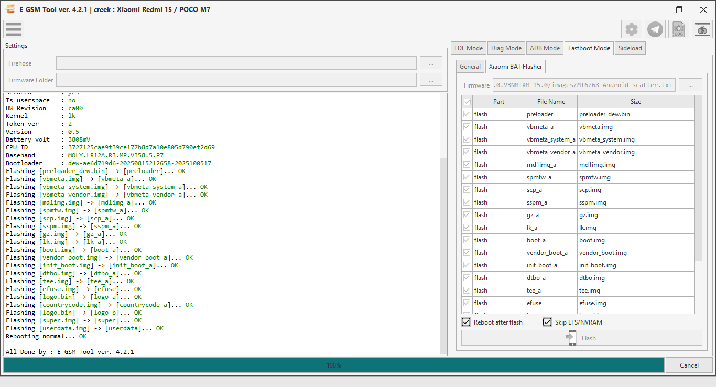The image size is (716, 387).
Task: Select the sspm_a cell
Action: [x=551, y=202]
